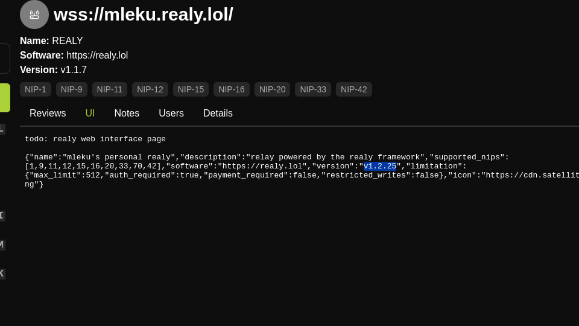Select the Users tab
This screenshot has width=579, height=326.
click(171, 113)
